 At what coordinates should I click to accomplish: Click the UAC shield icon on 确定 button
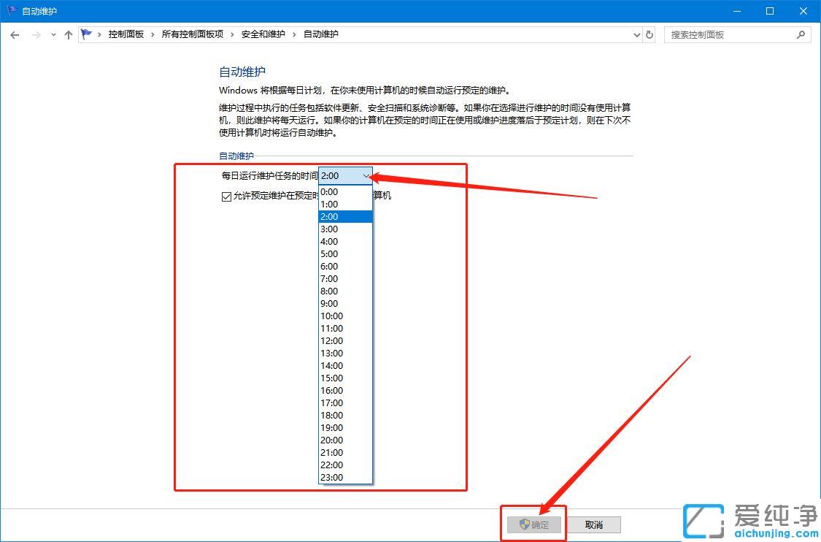tap(524, 524)
